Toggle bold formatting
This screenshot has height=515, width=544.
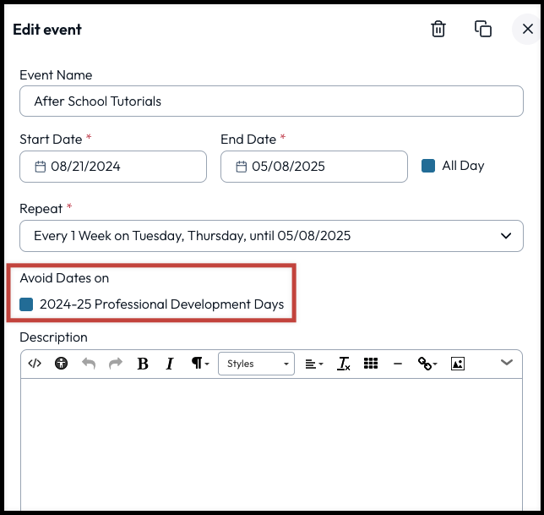coord(143,364)
